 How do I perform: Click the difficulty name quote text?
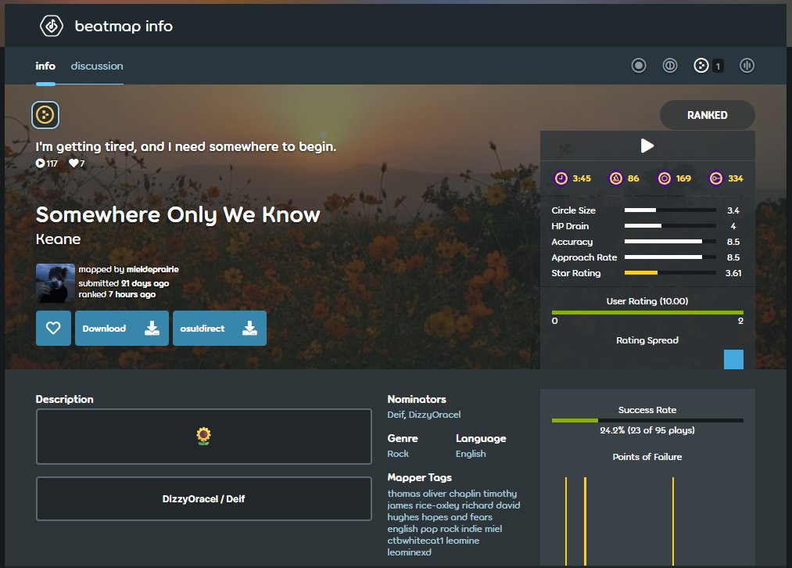pyautogui.click(x=186, y=146)
